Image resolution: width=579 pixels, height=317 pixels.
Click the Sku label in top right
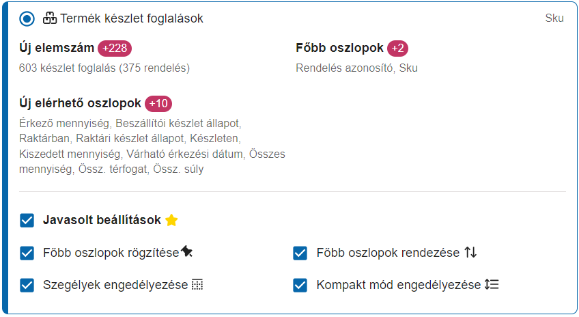click(x=554, y=18)
